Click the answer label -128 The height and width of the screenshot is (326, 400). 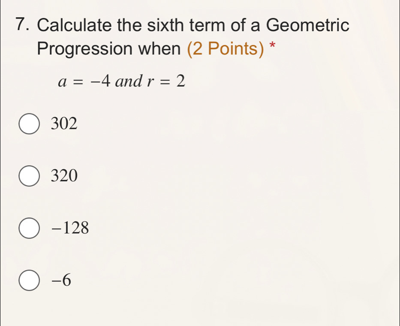[x=69, y=228]
